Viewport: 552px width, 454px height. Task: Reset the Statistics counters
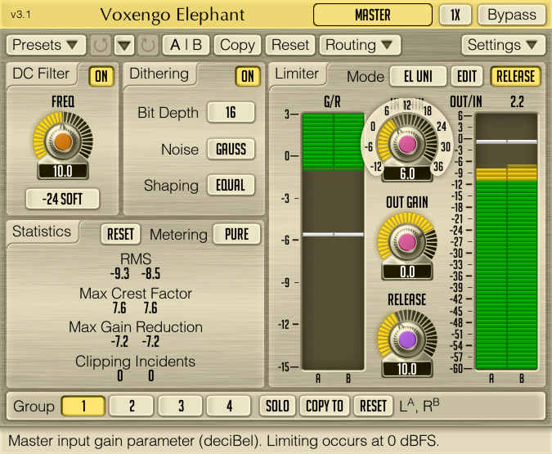coord(120,234)
